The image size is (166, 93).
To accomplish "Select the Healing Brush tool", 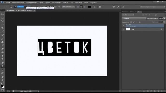I will 3,35.
